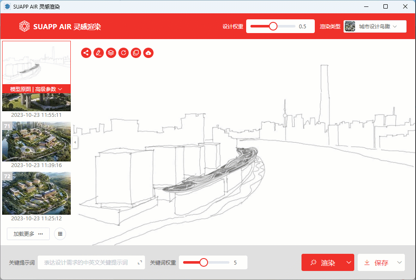Select the model sketch thumbnail at top
Viewport: 416px width, 280px height.
36,63
